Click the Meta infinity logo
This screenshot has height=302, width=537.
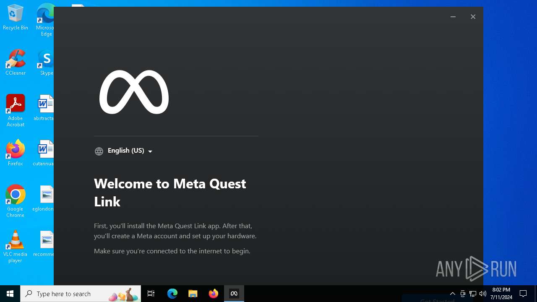[x=134, y=92]
